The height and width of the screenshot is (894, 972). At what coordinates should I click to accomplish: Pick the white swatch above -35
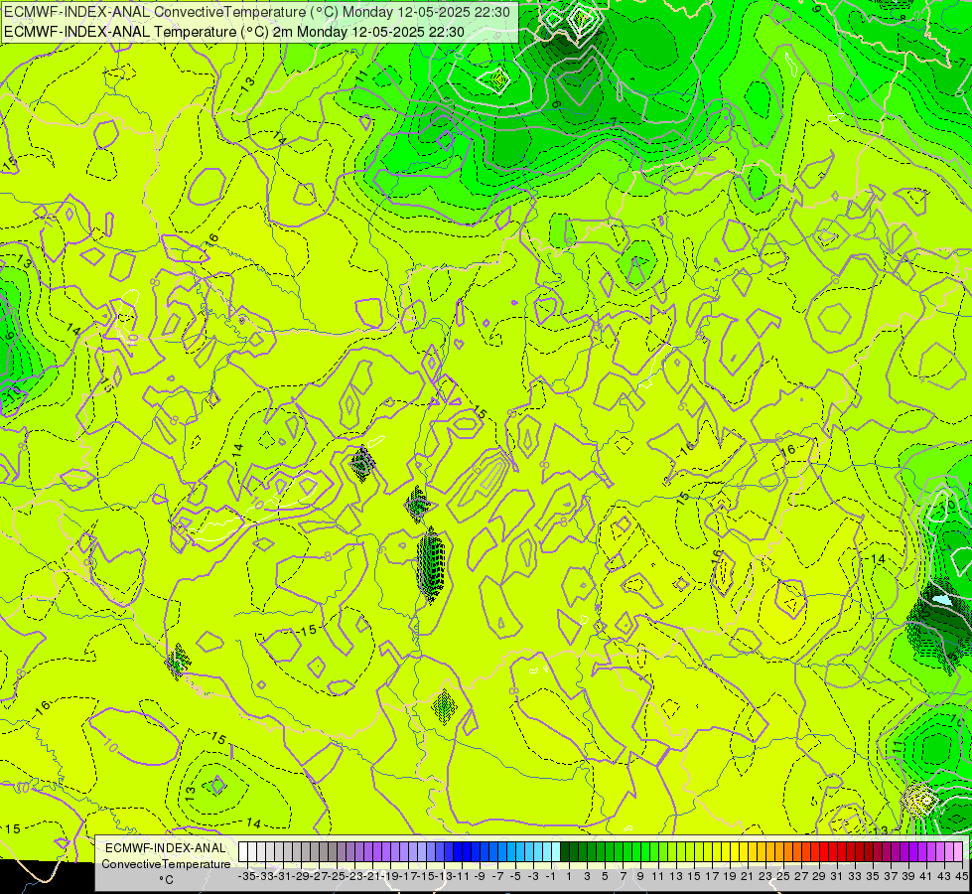point(243,852)
